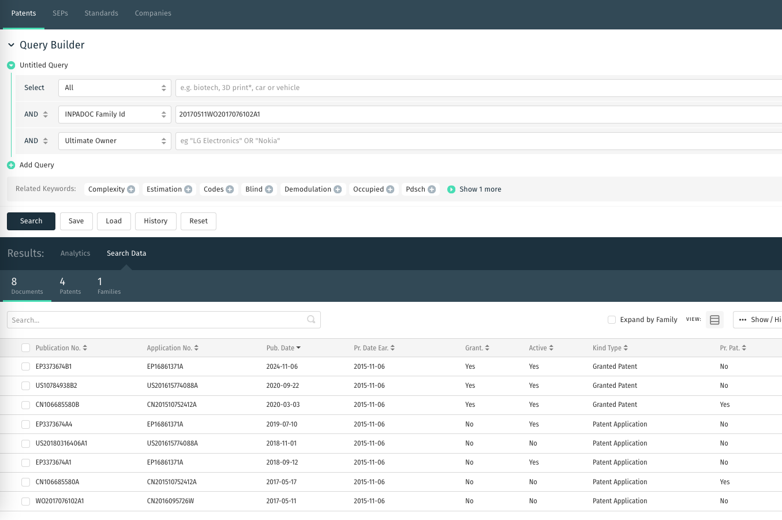Screen dimensions: 782x520
Task: Switch to the Analytics results tab
Action: 76,253
